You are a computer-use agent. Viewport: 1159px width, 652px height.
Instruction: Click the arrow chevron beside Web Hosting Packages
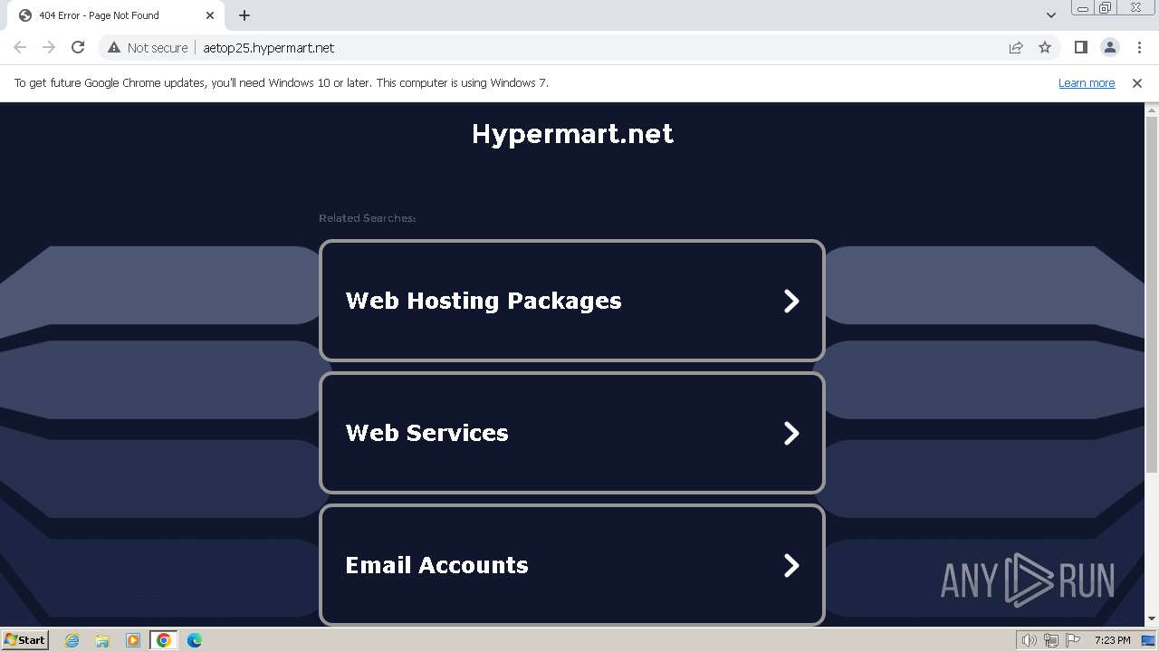[x=791, y=301]
